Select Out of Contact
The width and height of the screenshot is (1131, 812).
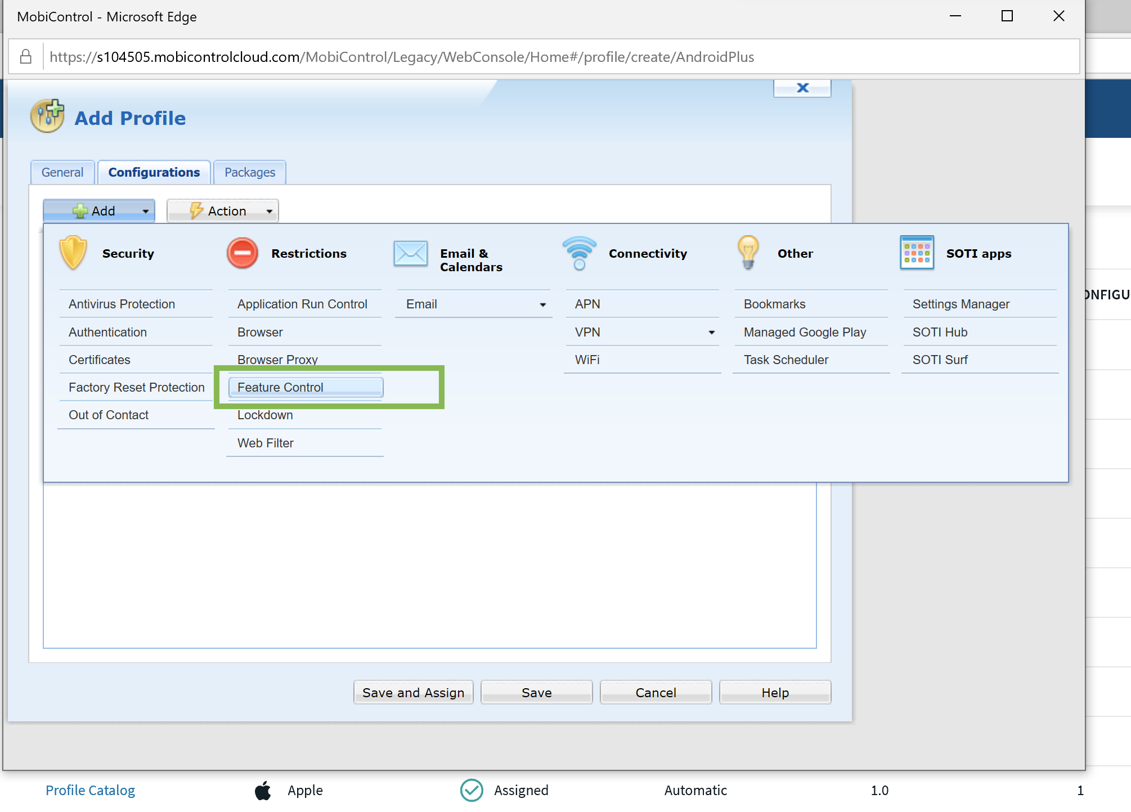(136, 415)
